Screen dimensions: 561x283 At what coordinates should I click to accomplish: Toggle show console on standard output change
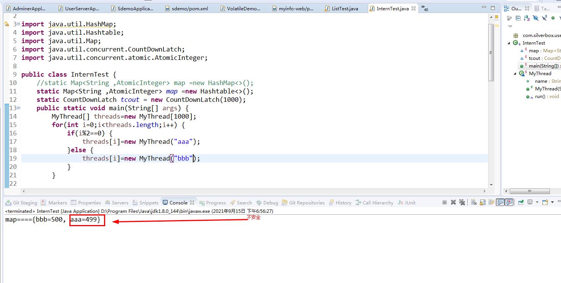pos(500,203)
